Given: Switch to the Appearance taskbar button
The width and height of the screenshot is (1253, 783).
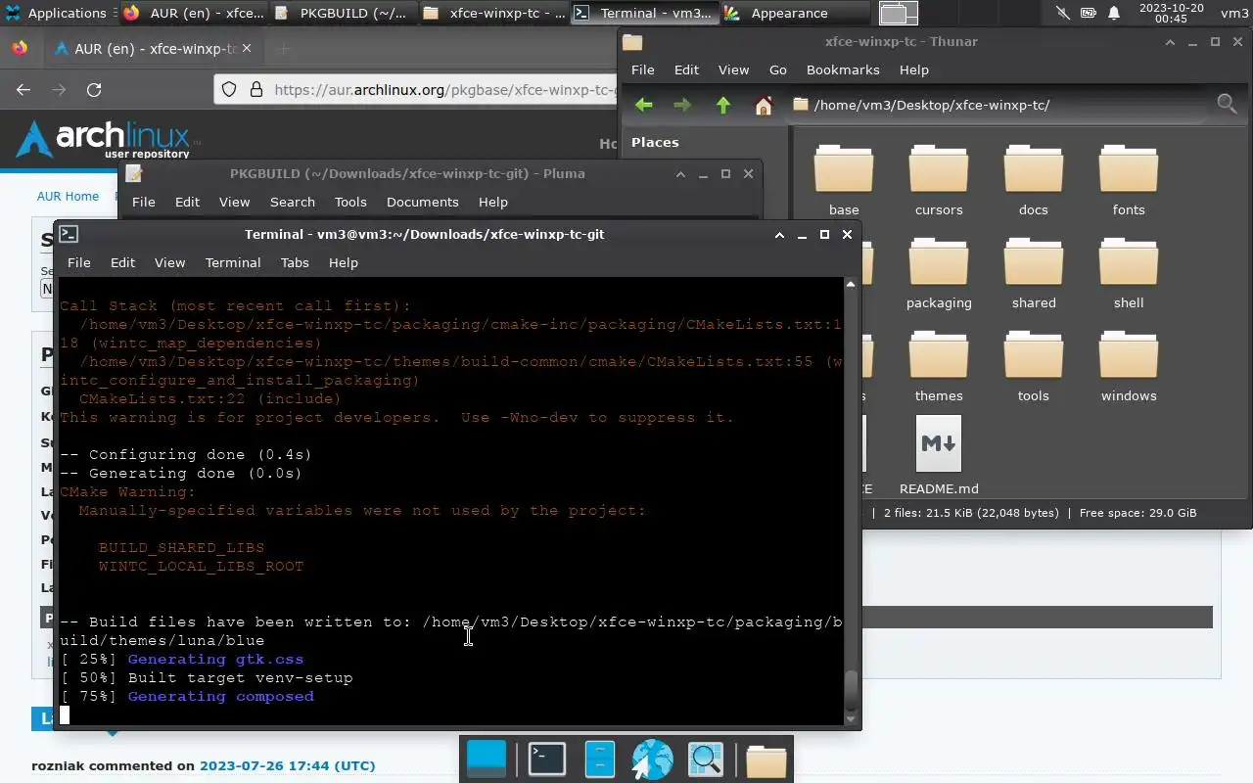Looking at the screenshot, I should (x=793, y=13).
